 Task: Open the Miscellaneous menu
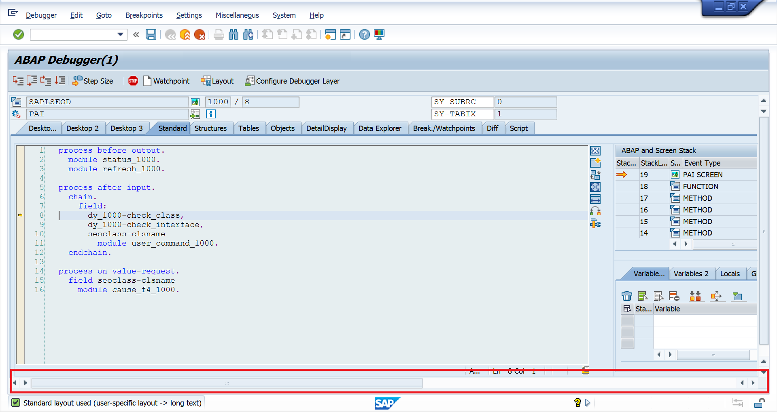(237, 15)
